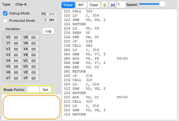Toggle the Trace button
Screen dimensions: 179x121
68,5
